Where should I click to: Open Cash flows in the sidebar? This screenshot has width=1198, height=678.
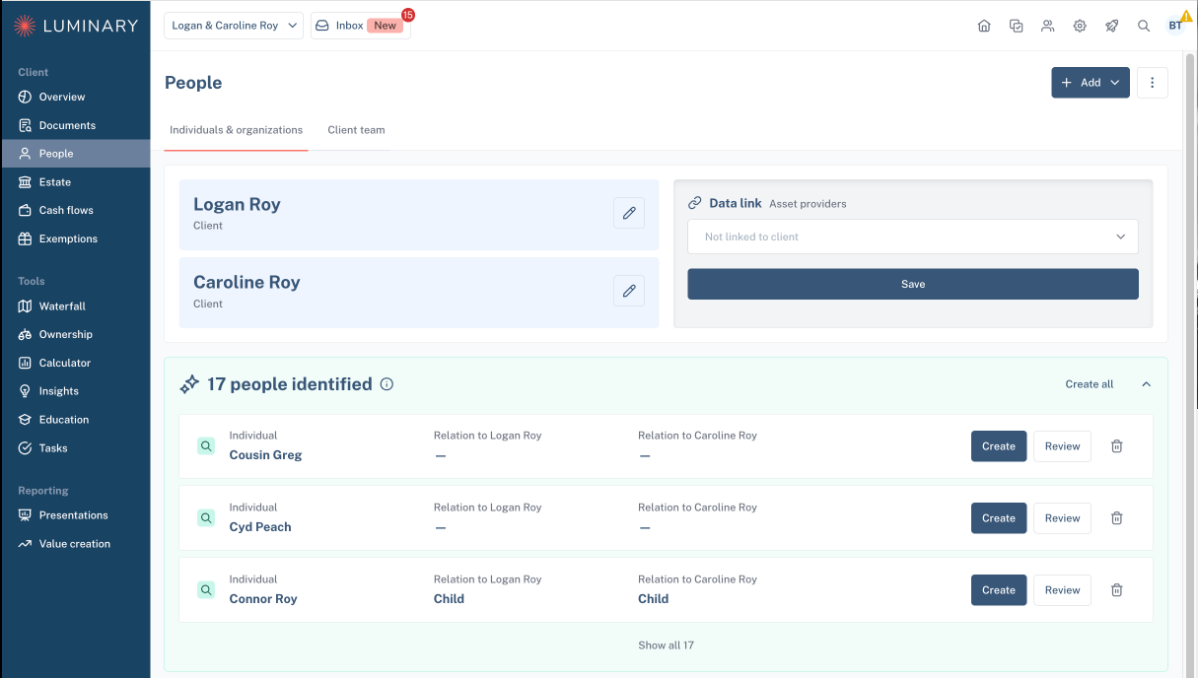pyautogui.click(x=75, y=210)
